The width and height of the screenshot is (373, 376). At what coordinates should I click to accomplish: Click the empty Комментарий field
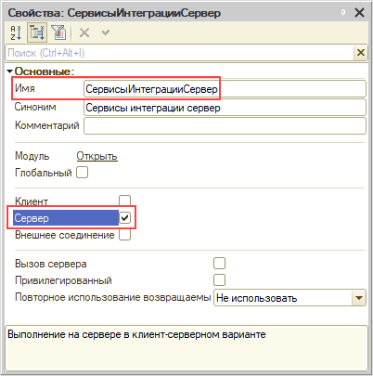tap(225, 125)
